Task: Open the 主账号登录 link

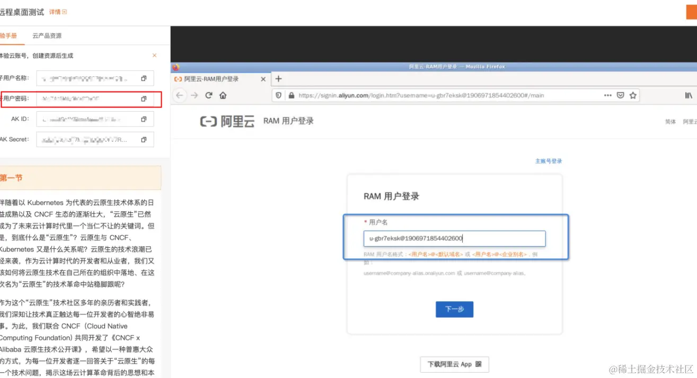Action: click(549, 161)
